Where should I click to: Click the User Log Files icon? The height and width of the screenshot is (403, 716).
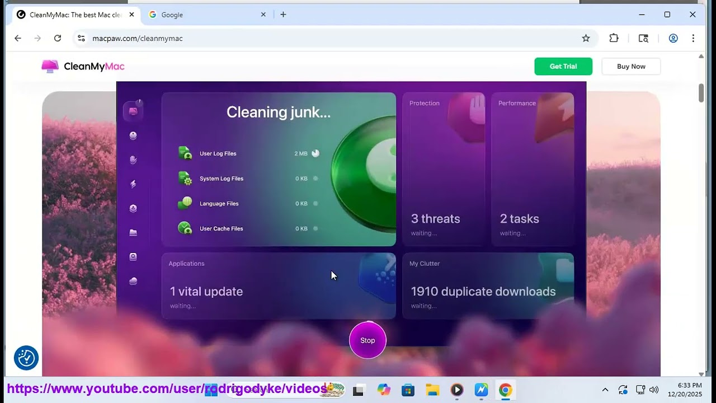point(185,153)
